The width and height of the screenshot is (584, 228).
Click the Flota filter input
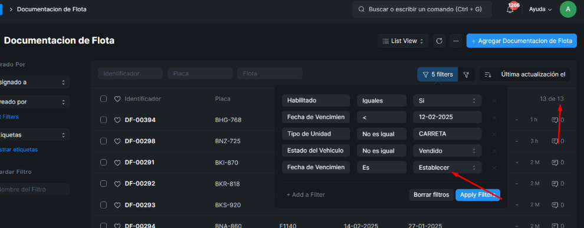[270, 74]
